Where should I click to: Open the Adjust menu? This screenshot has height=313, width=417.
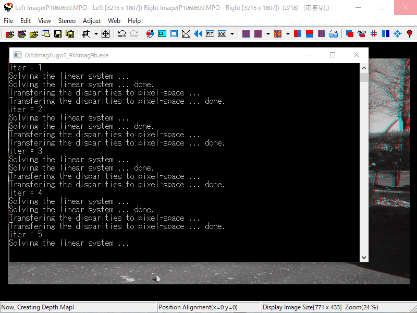92,21
